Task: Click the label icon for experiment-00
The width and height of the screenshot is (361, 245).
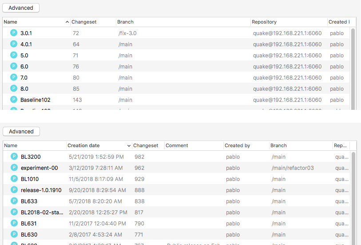Action: tap(14, 168)
